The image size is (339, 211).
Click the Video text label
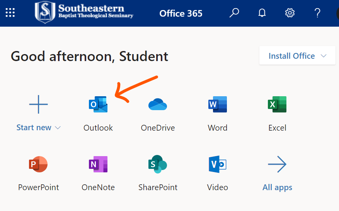[x=218, y=187]
